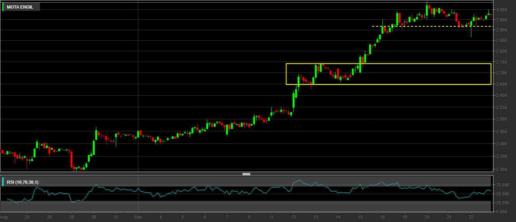
Task: Click the 25.000 RSI axis label
Action: click(502, 203)
